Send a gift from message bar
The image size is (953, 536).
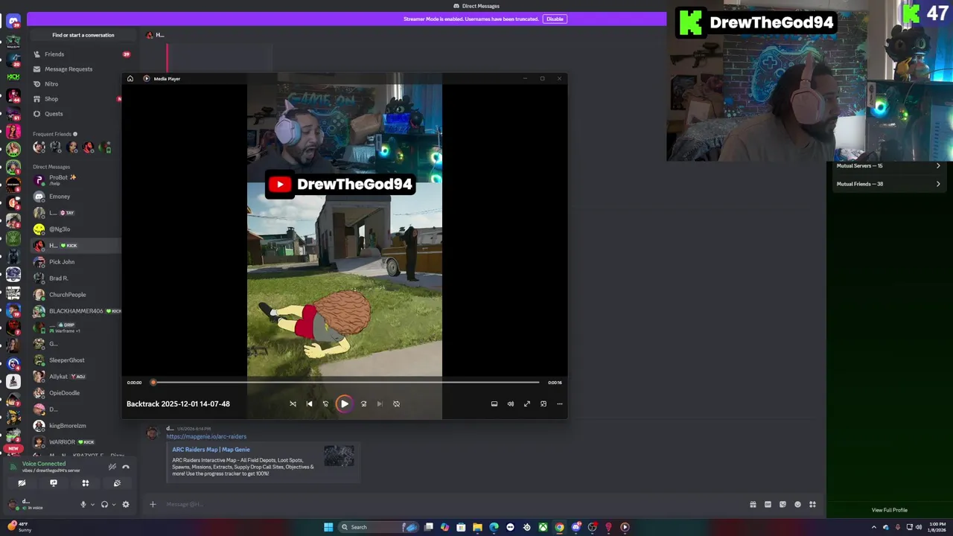tap(753, 505)
